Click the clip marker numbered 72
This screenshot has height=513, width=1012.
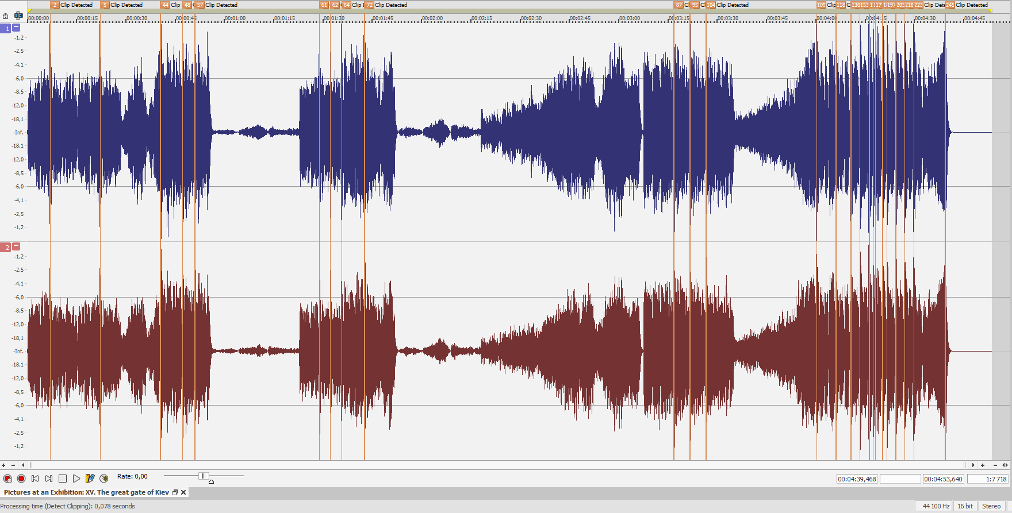(x=369, y=5)
